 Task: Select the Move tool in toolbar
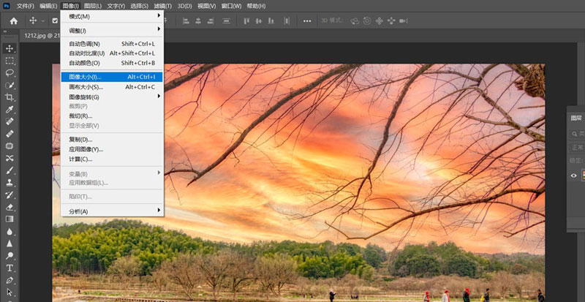pos(10,48)
